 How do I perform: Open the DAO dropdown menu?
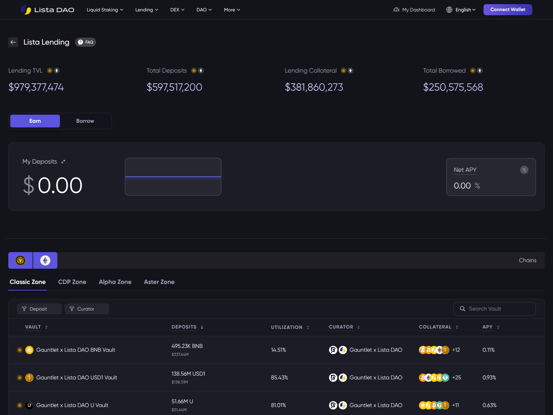[204, 10]
